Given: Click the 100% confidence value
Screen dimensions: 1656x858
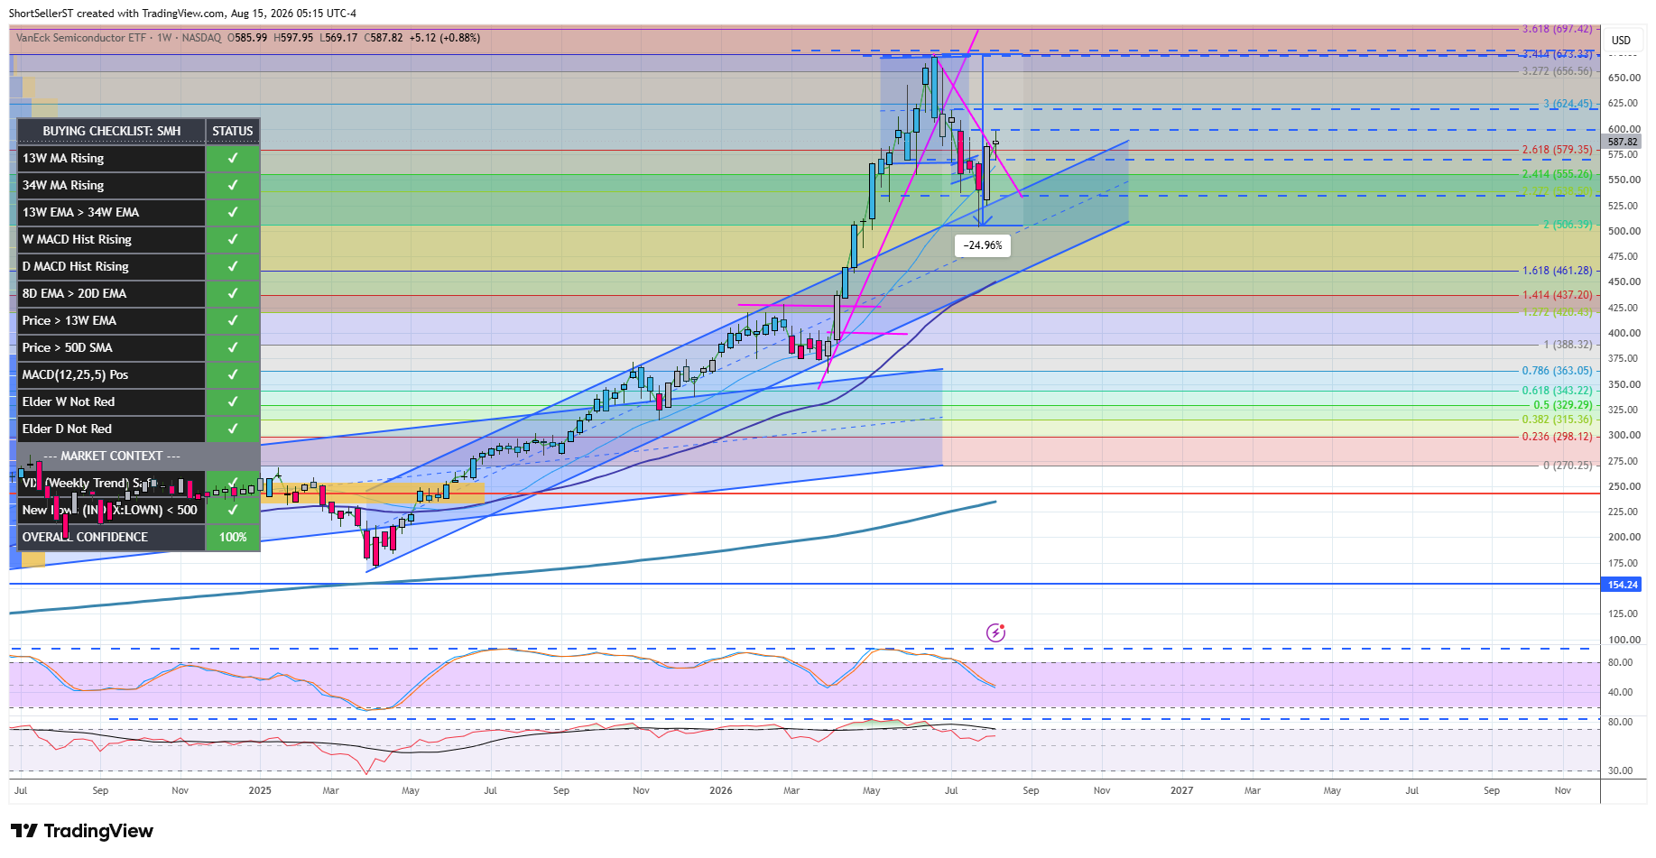Looking at the screenshot, I should pos(233,537).
